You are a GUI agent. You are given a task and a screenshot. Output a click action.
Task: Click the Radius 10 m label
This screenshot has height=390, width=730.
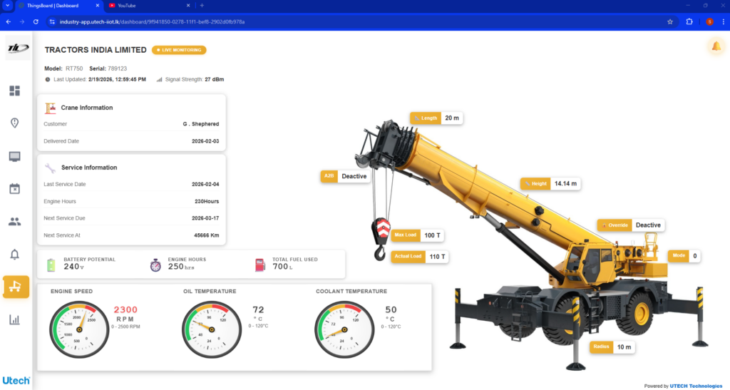point(612,347)
